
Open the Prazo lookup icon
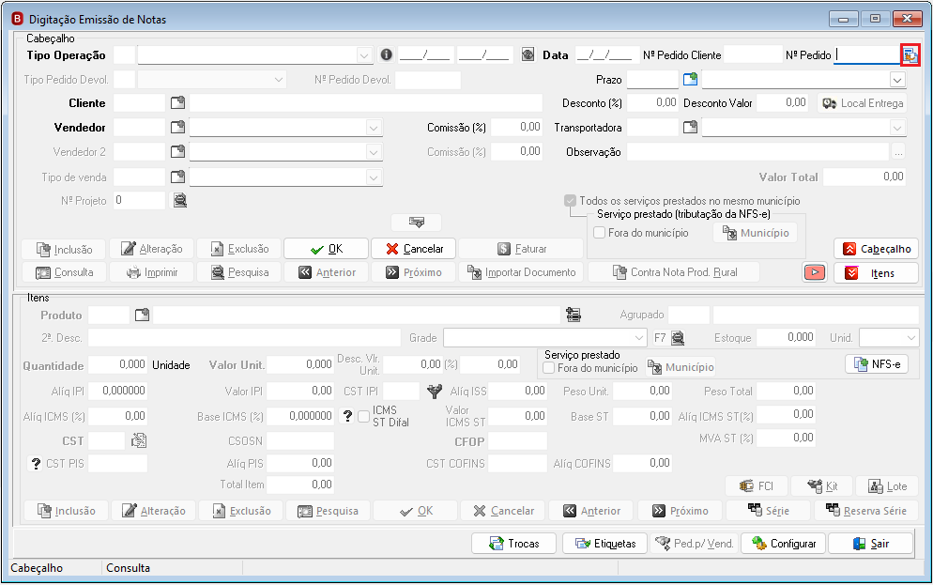690,79
